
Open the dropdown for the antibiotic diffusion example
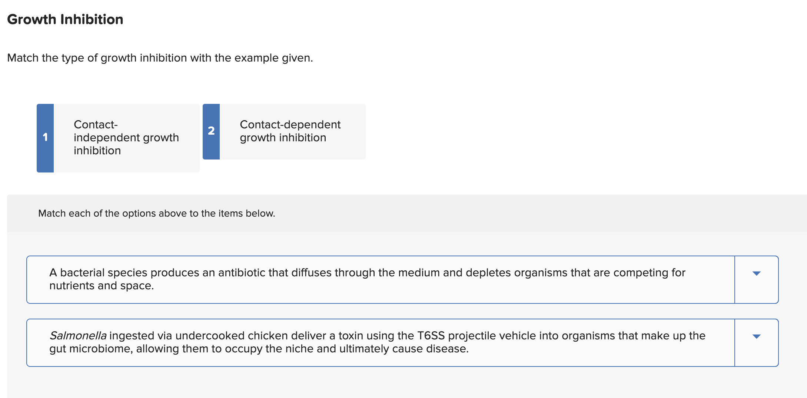pyautogui.click(x=756, y=274)
